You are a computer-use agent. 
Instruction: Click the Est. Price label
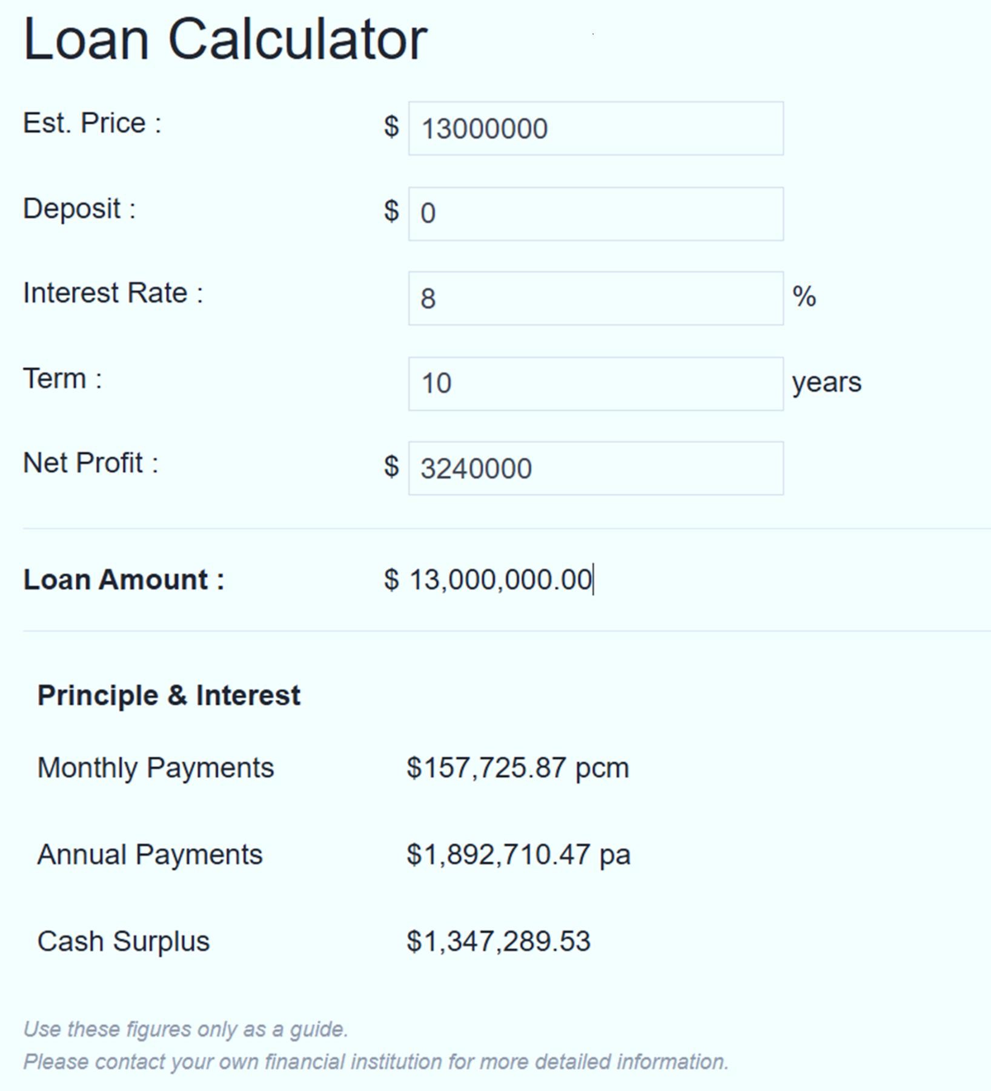tap(92, 123)
